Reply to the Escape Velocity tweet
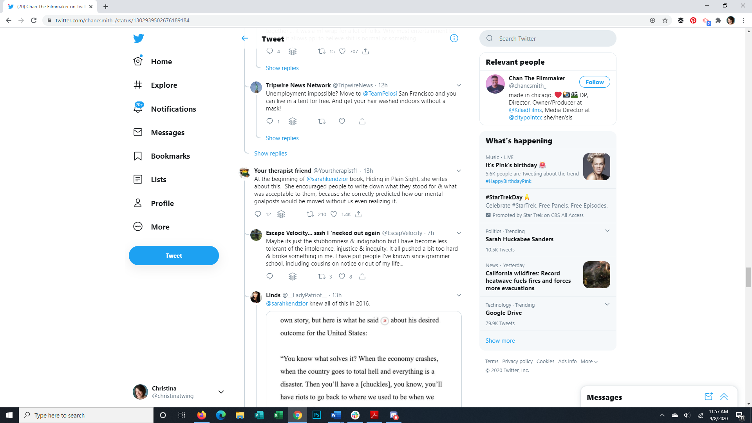The width and height of the screenshot is (752, 423). (x=269, y=277)
